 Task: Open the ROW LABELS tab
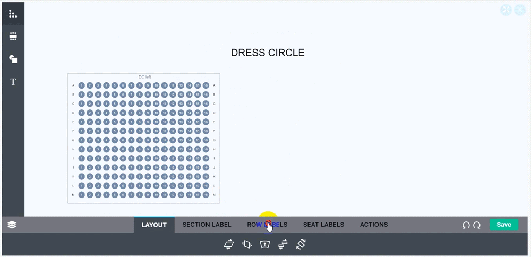(x=267, y=225)
